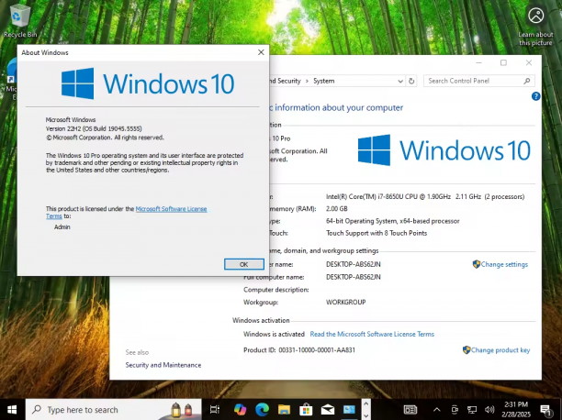The image size is (562, 420).
Task: Show hidden system tray icons
Action: click(x=436, y=410)
